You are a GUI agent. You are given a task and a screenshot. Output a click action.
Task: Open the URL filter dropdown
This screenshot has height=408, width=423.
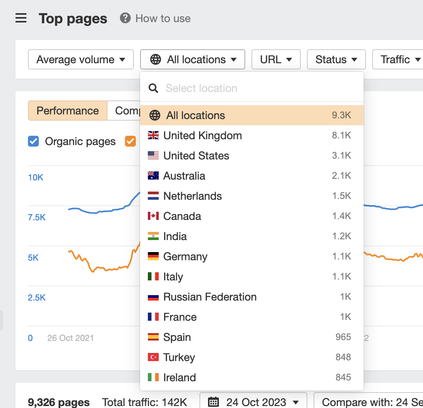(x=276, y=59)
